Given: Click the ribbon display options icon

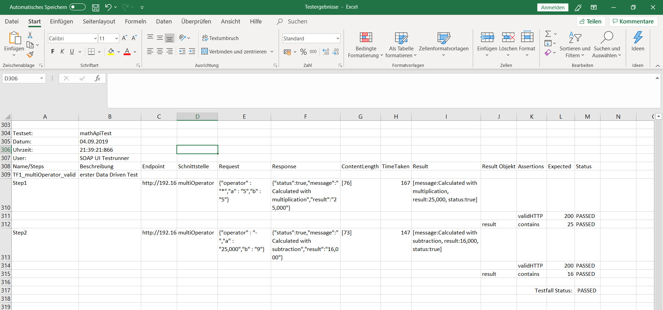Looking at the screenshot, I should pos(594,7).
